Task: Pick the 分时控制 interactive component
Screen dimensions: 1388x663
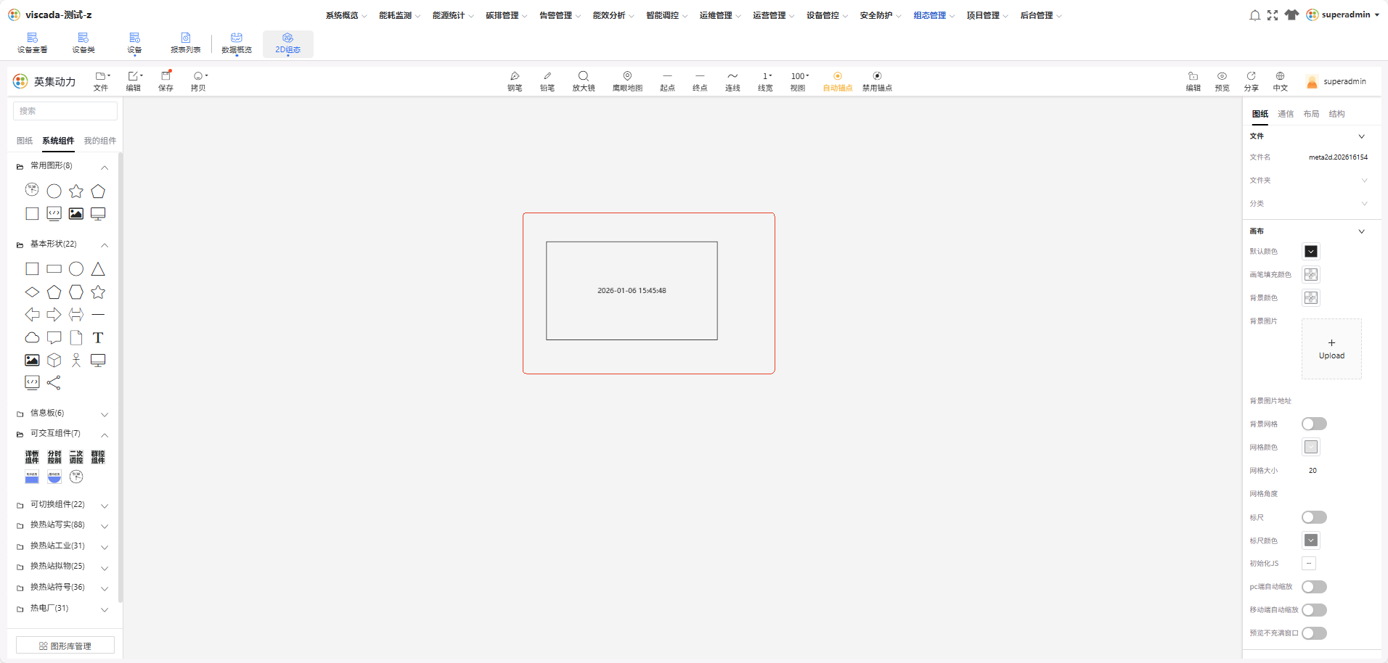Action: tap(54, 457)
